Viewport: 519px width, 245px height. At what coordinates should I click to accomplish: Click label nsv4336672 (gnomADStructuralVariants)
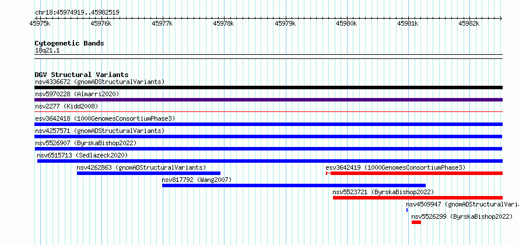pos(100,82)
